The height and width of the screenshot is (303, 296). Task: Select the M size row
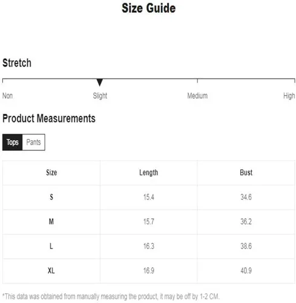coord(149,222)
